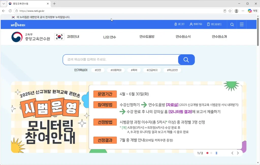Select the #학교안전 keyword tag

(x=172, y=70)
